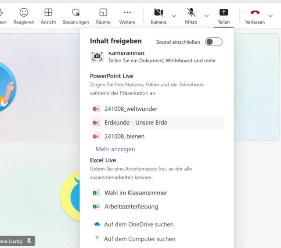Share the 241008_bienen presentation
The height and width of the screenshot is (248, 281).
coord(157,136)
